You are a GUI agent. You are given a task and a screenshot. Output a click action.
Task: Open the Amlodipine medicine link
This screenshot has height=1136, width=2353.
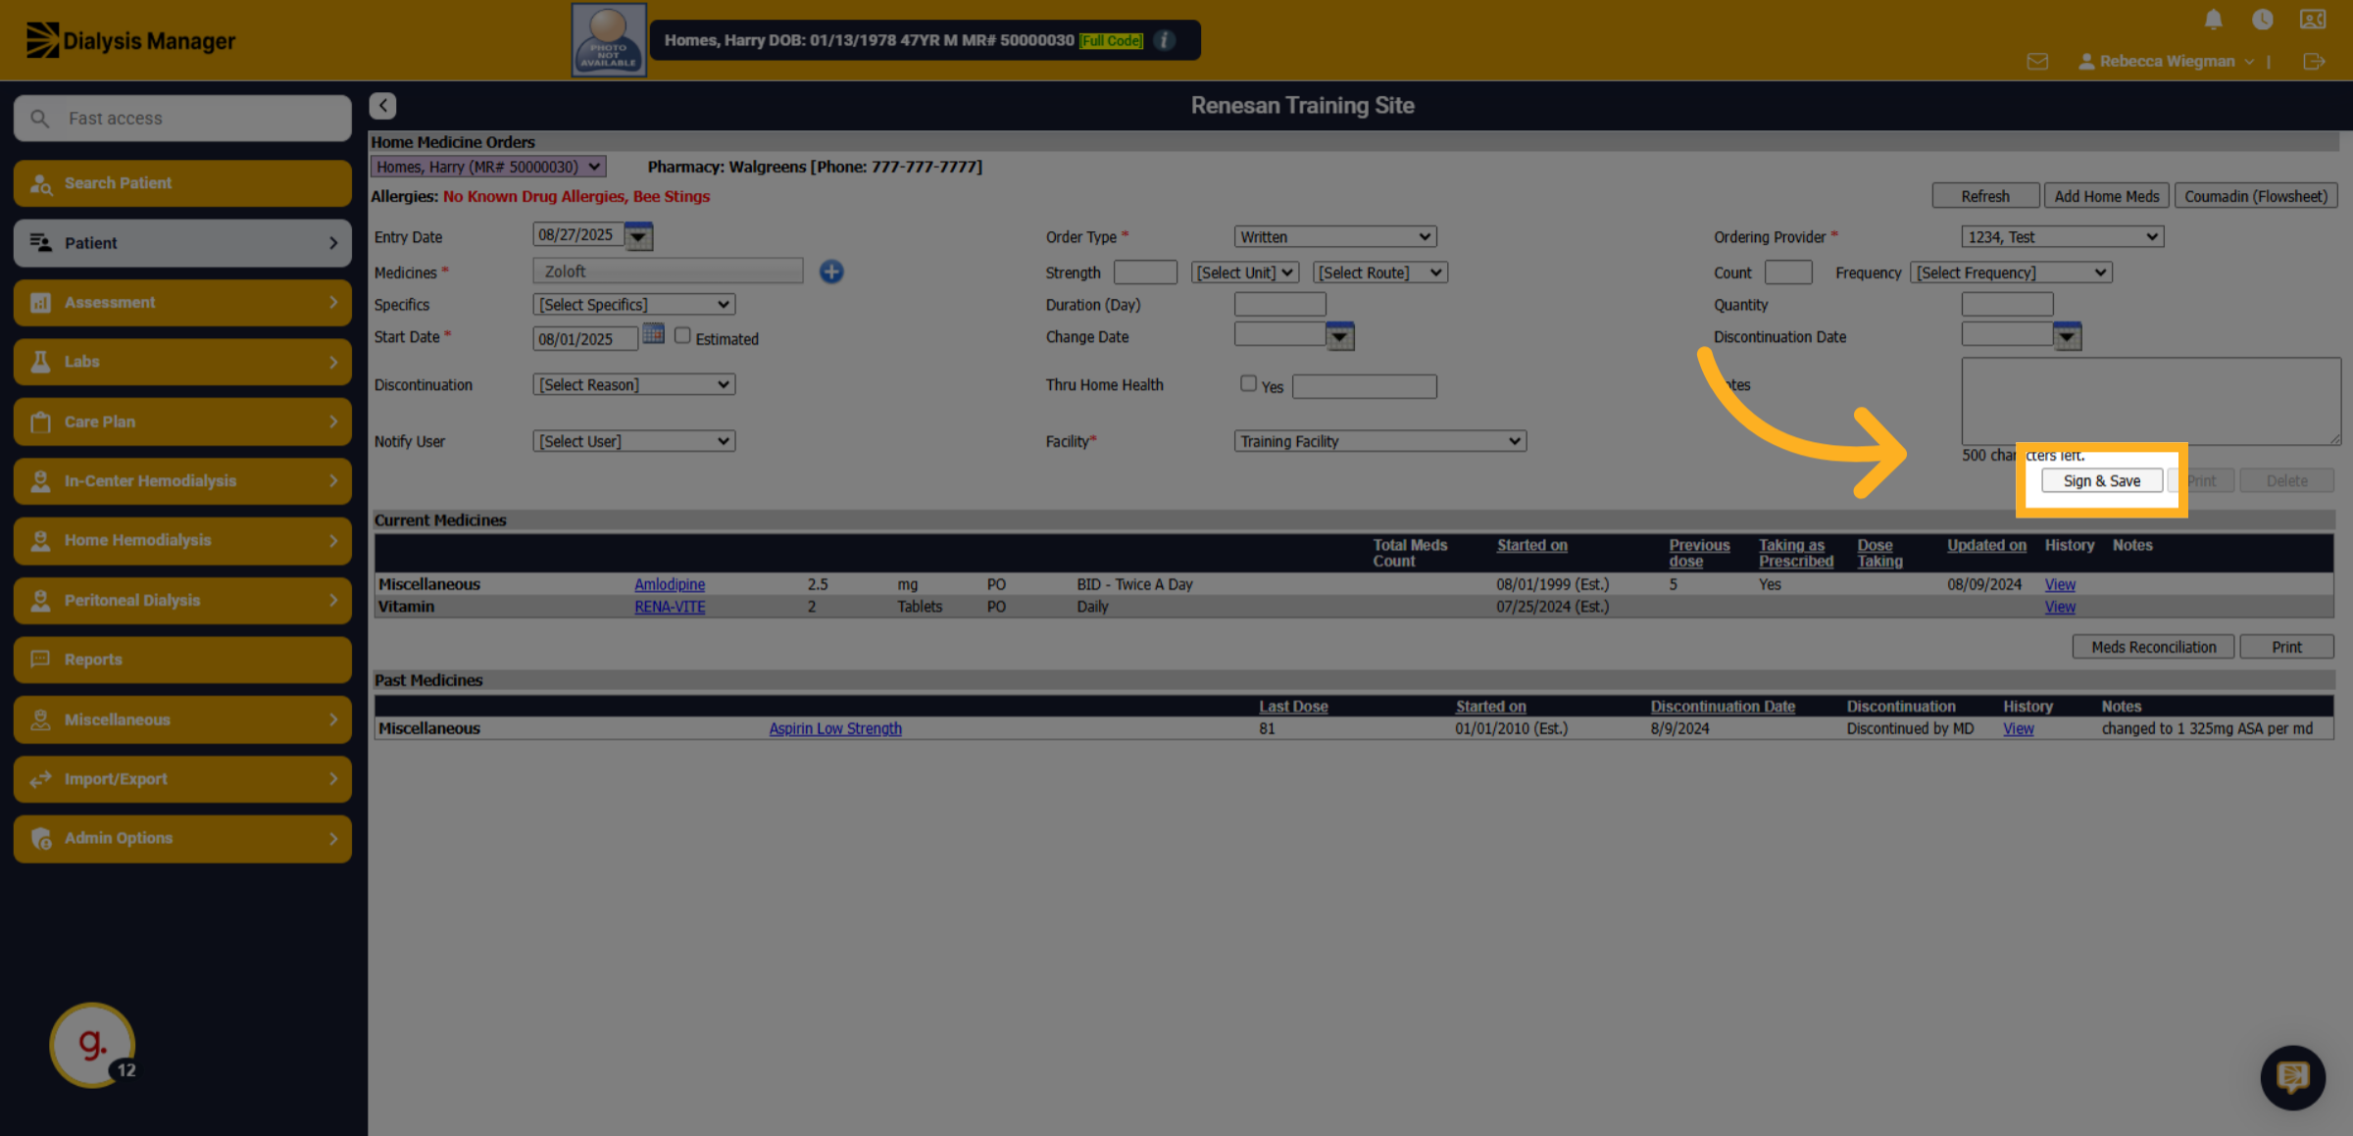tap(670, 584)
